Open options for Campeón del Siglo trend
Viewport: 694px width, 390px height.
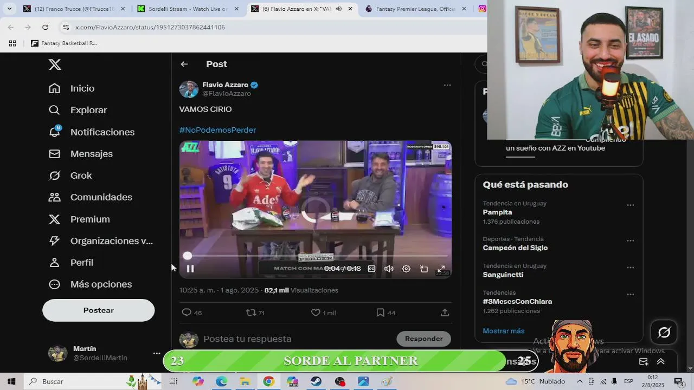630,240
